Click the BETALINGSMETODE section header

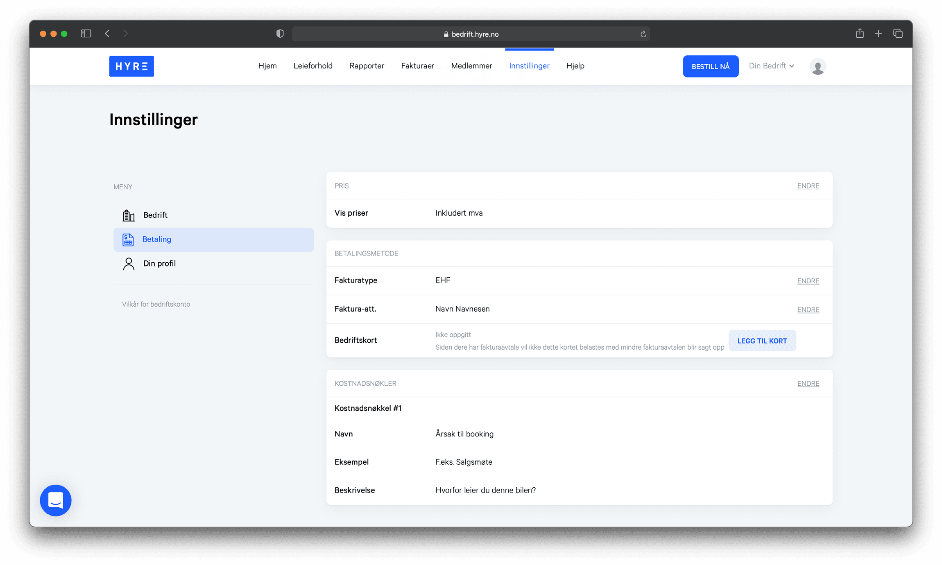366,253
